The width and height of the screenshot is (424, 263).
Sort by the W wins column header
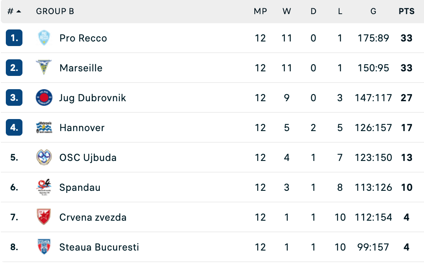[x=287, y=12]
